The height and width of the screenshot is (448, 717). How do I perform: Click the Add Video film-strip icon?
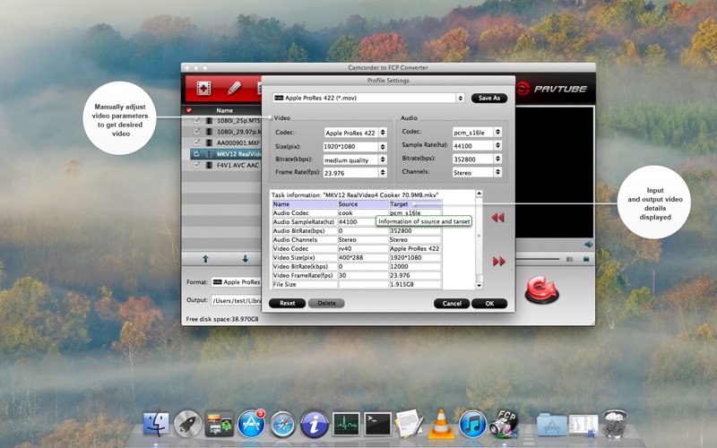pos(204,88)
